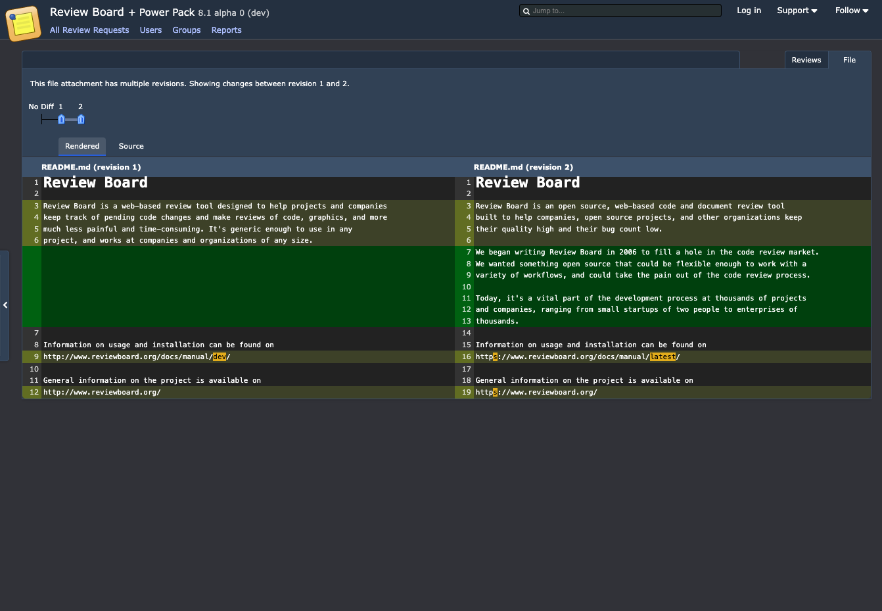This screenshot has height=611, width=882.
Task: Click highlighted word 'latest' in revision 2 URL
Action: (x=662, y=356)
